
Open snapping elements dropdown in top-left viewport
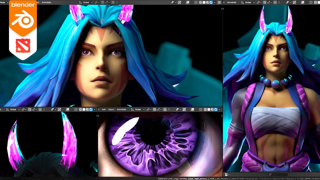[107, 2]
